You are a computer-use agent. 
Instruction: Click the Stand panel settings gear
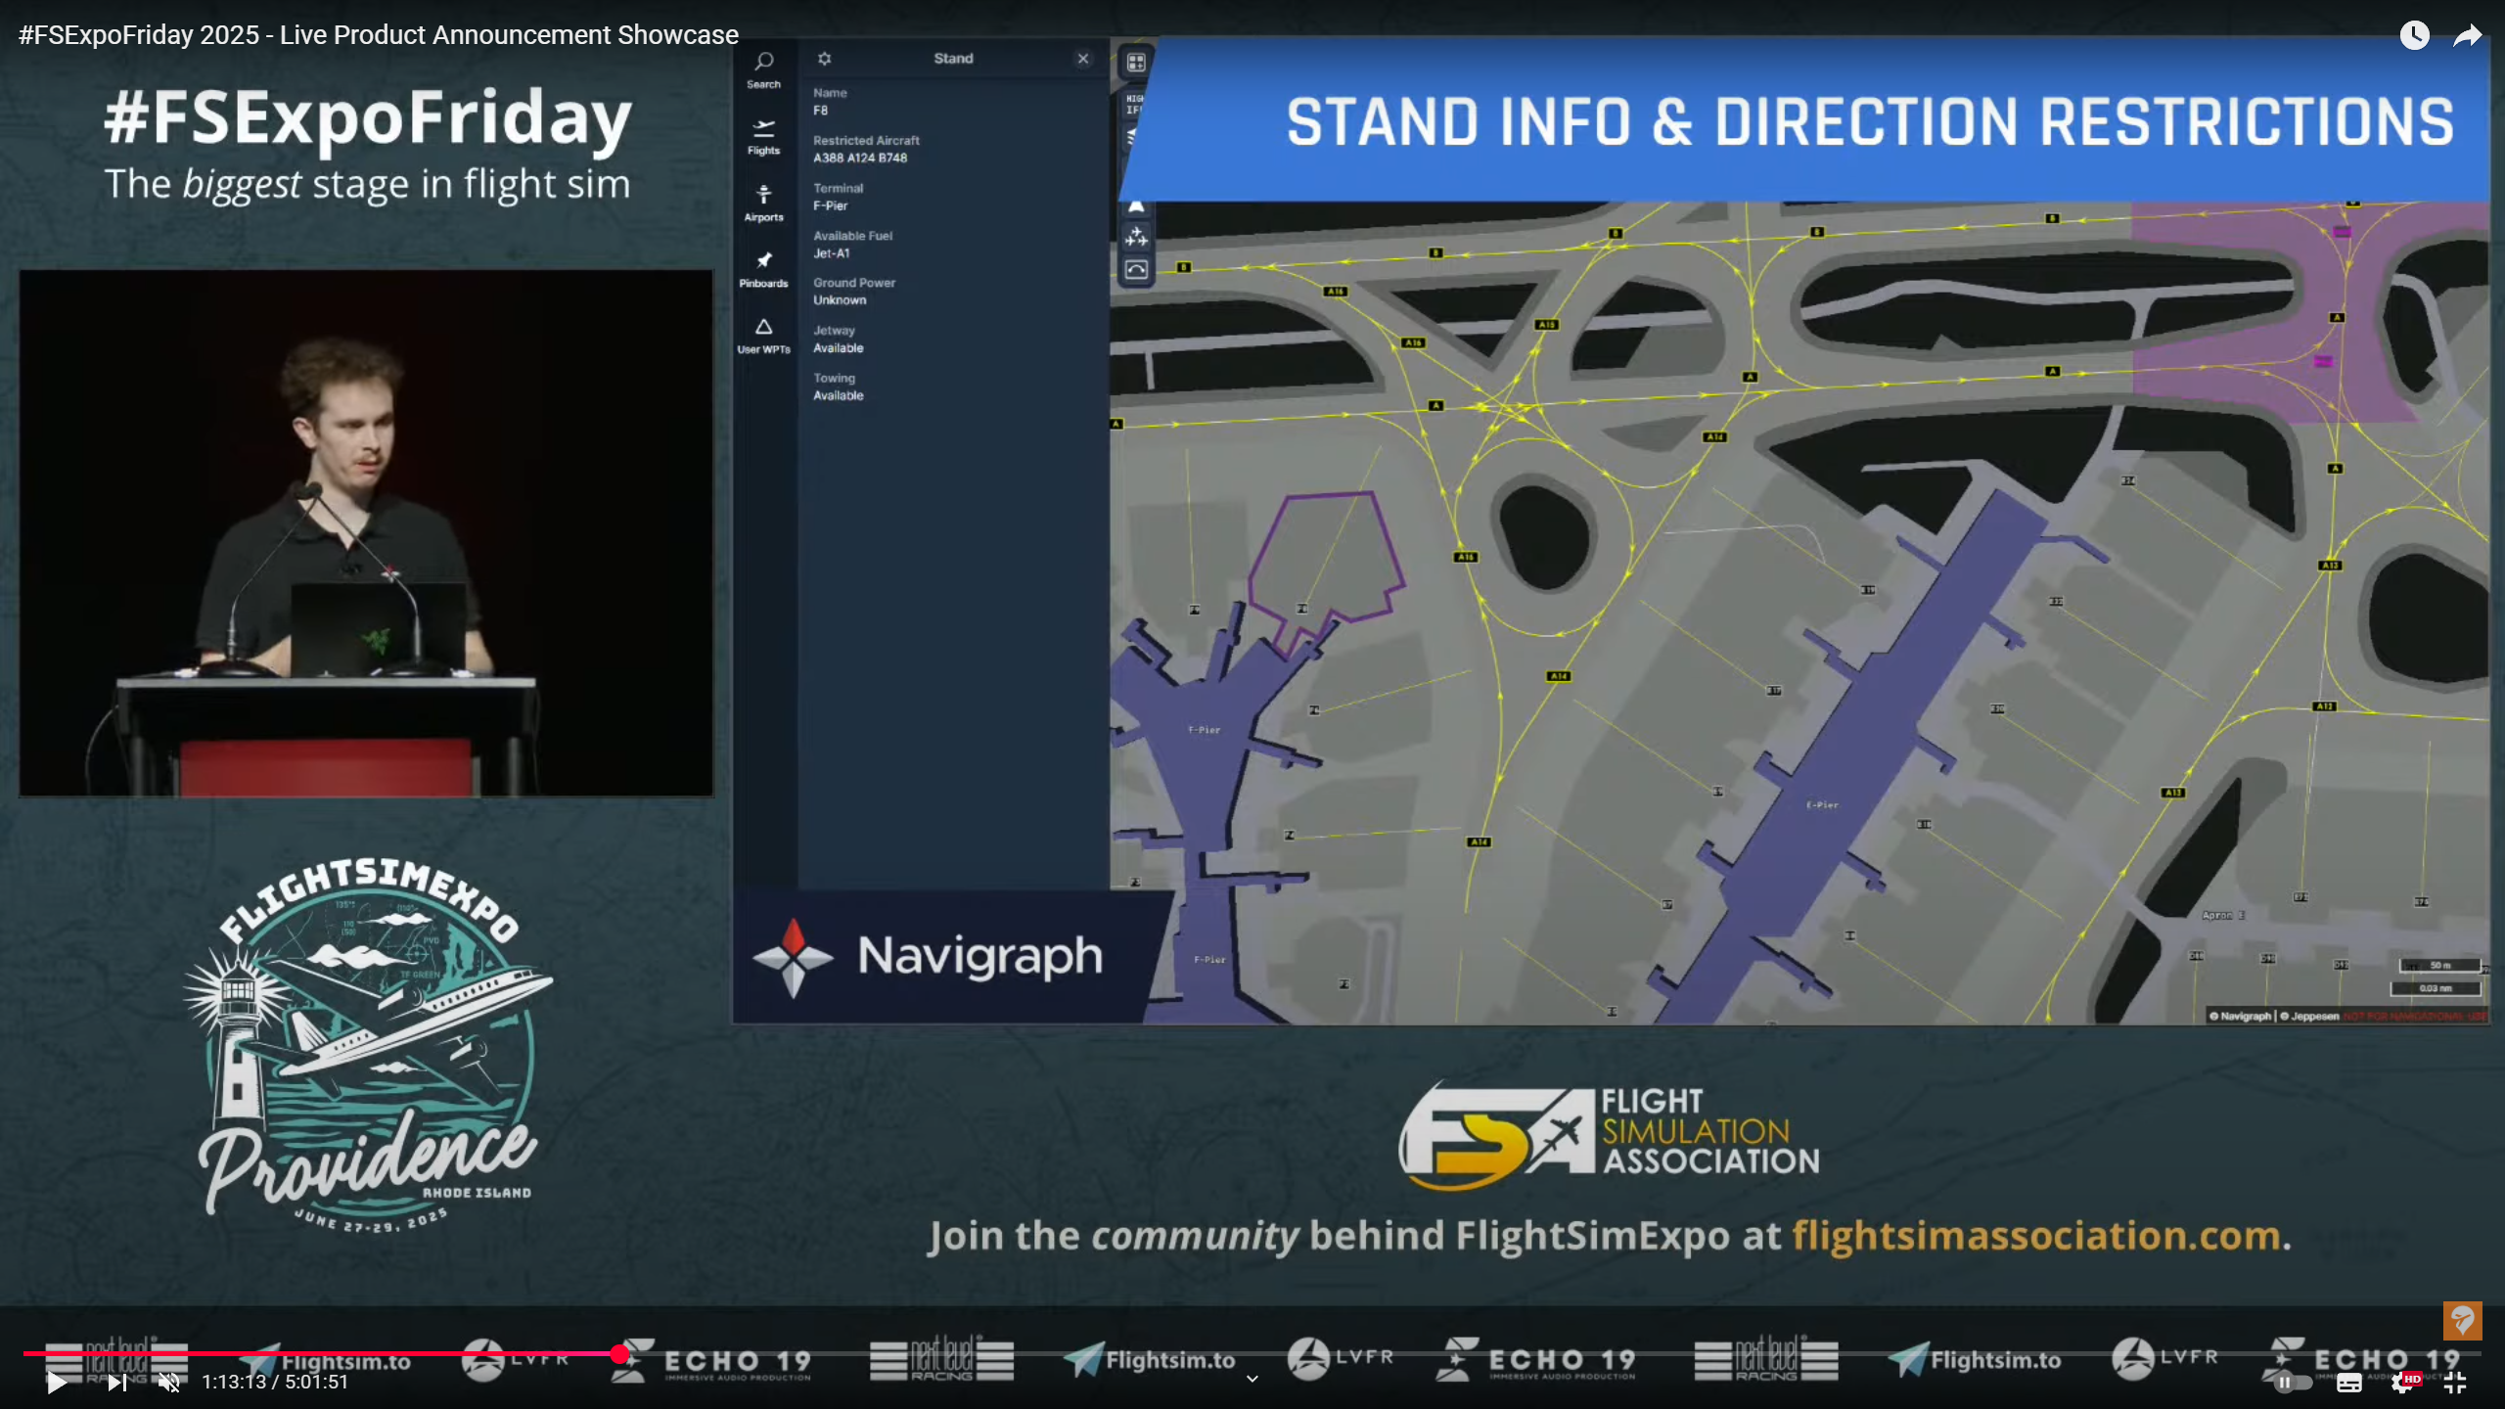(x=824, y=59)
